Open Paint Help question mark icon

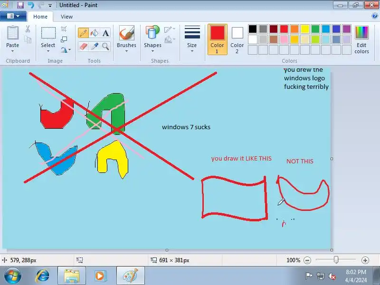(x=374, y=16)
